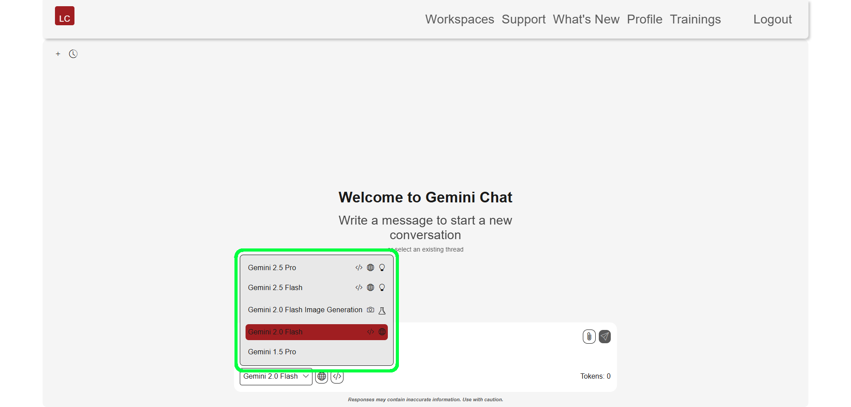Pick Gemini 2.0 Flash Image Generation option
This screenshot has width=851, height=407.
pos(316,310)
